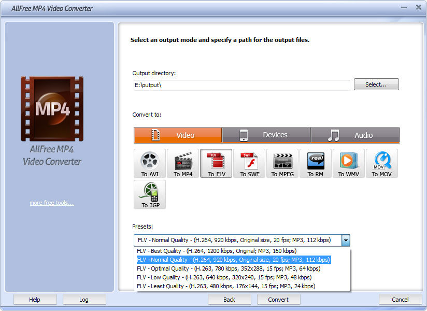Choose FLV - Normal Quality list entry
The width and height of the screenshot is (427, 311).
click(242, 260)
